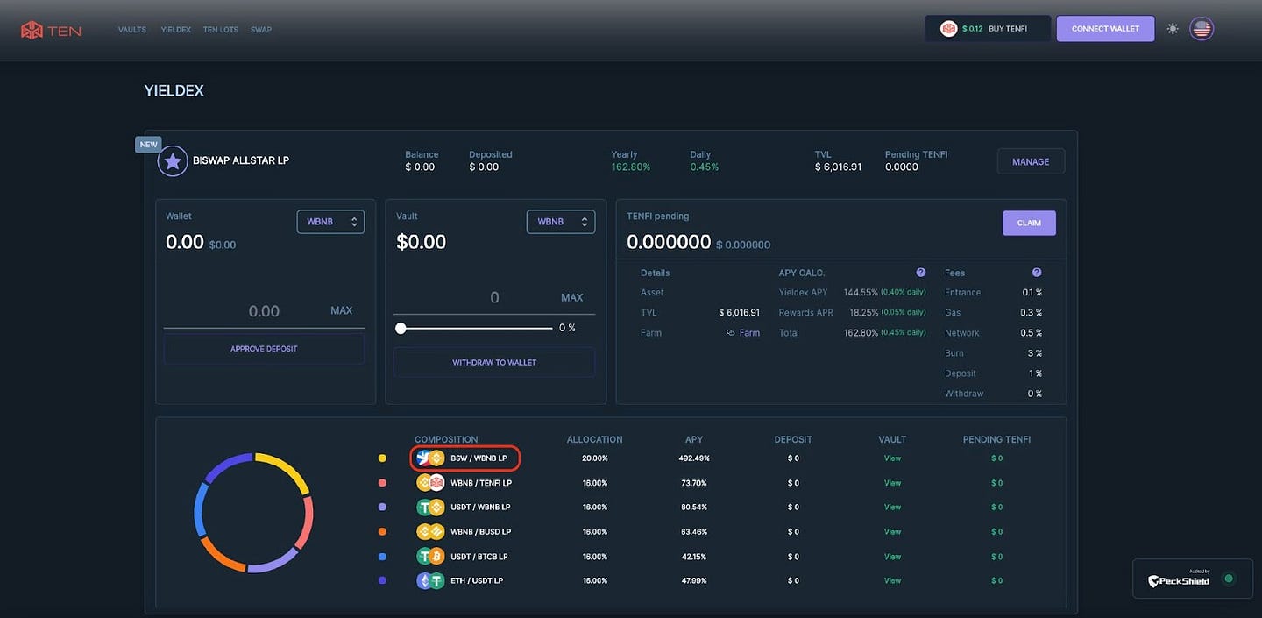Click the USDT / WBNB LP token pair icon
Image resolution: width=1262 pixels, height=618 pixels.
(x=430, y=507)
